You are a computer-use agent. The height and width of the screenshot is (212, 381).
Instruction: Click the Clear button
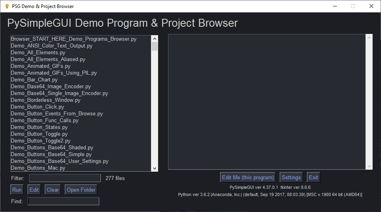[x=53, y=190]
